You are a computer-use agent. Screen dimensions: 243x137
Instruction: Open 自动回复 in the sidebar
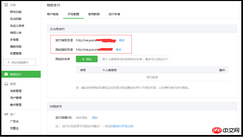(x=16, y=19)
